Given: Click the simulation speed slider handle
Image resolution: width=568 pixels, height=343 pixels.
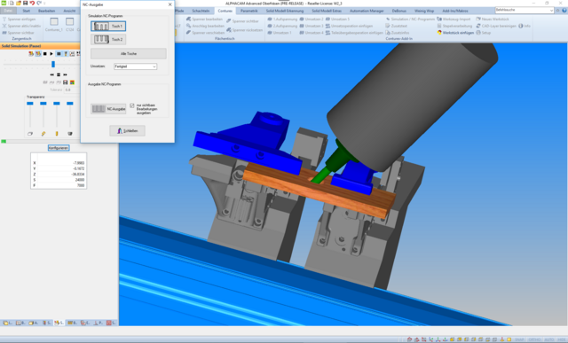Looking at the screenshot, I should point(53,64).
